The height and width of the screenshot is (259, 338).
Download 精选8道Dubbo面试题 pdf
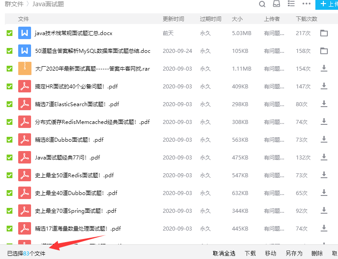coord(324,139)
